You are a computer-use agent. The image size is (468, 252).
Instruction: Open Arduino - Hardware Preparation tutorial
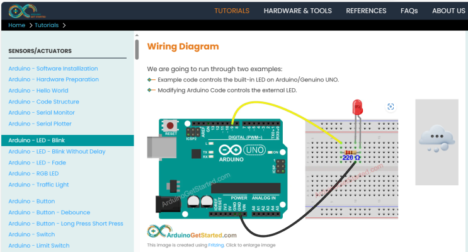pos(54,79)
